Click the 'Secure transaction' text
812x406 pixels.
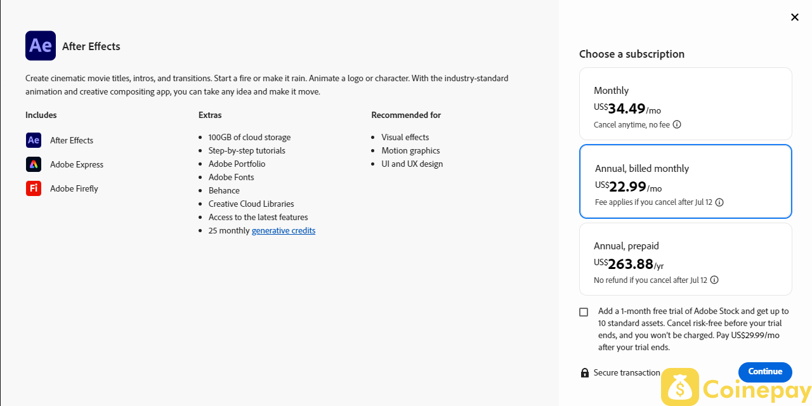click(x=627, y=372)
